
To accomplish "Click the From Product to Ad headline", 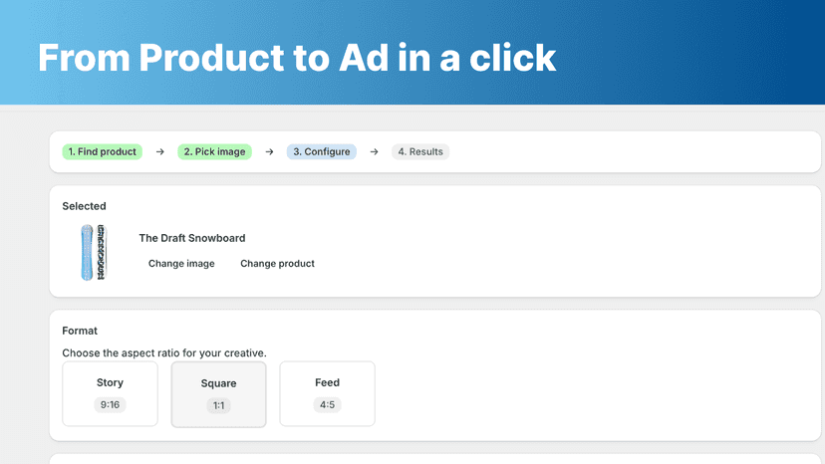I will tap(297, 58).
